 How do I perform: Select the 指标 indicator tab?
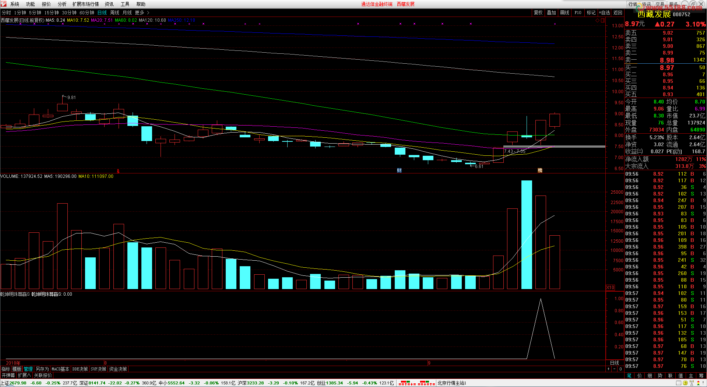(x=6, y=369)
